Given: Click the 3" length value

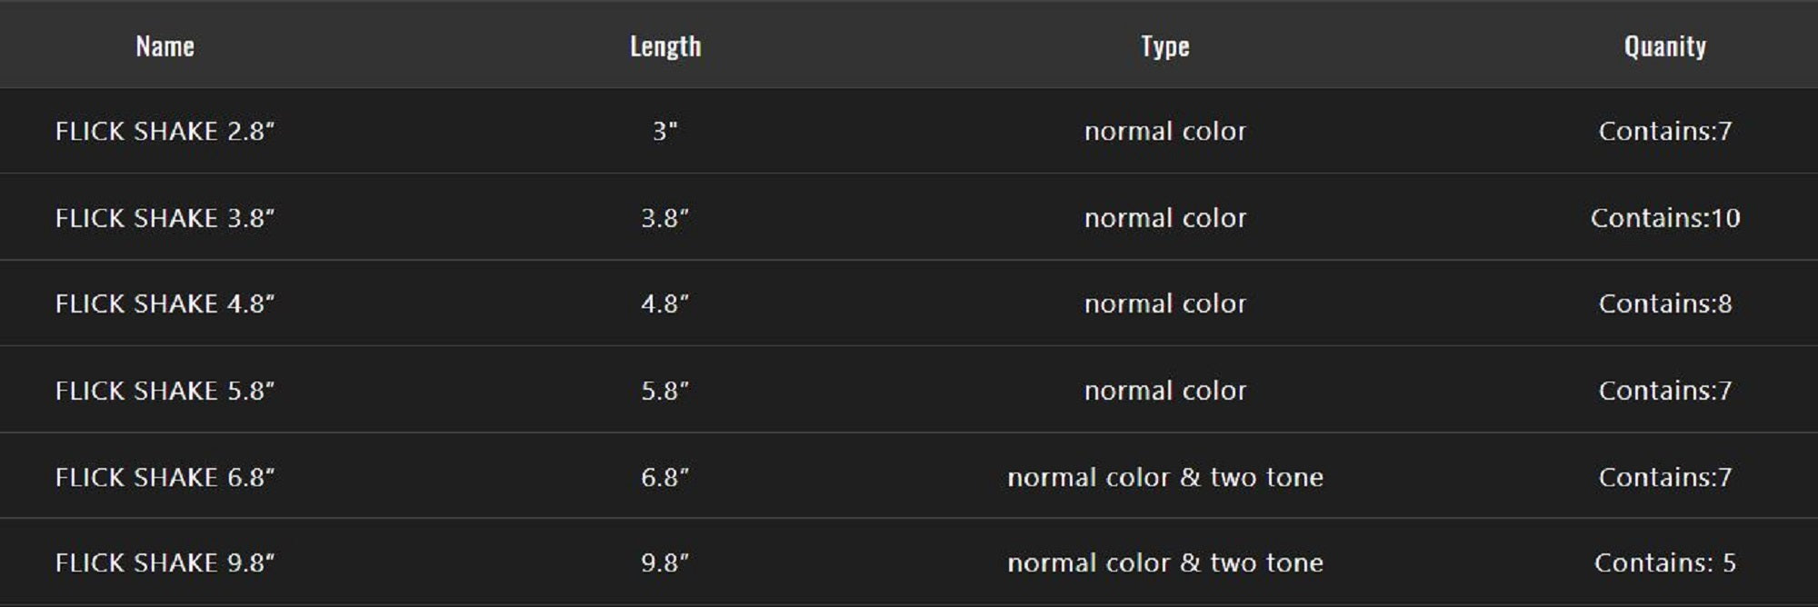Looking at the screenshot, I should coord(665,131).
